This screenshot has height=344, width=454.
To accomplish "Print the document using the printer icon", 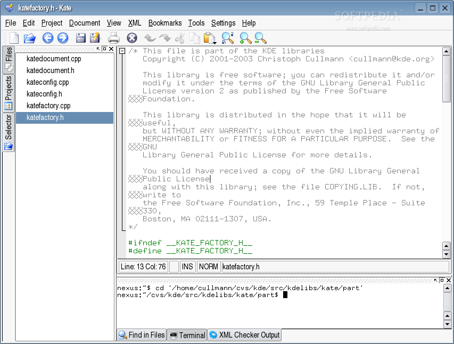I will click(114, 38).
